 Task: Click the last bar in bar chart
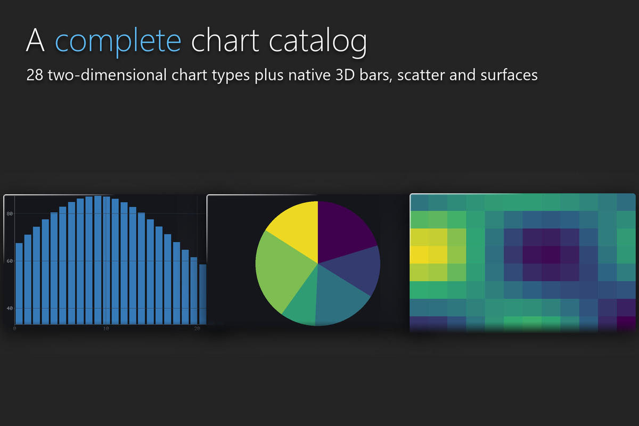click(203, 294)
